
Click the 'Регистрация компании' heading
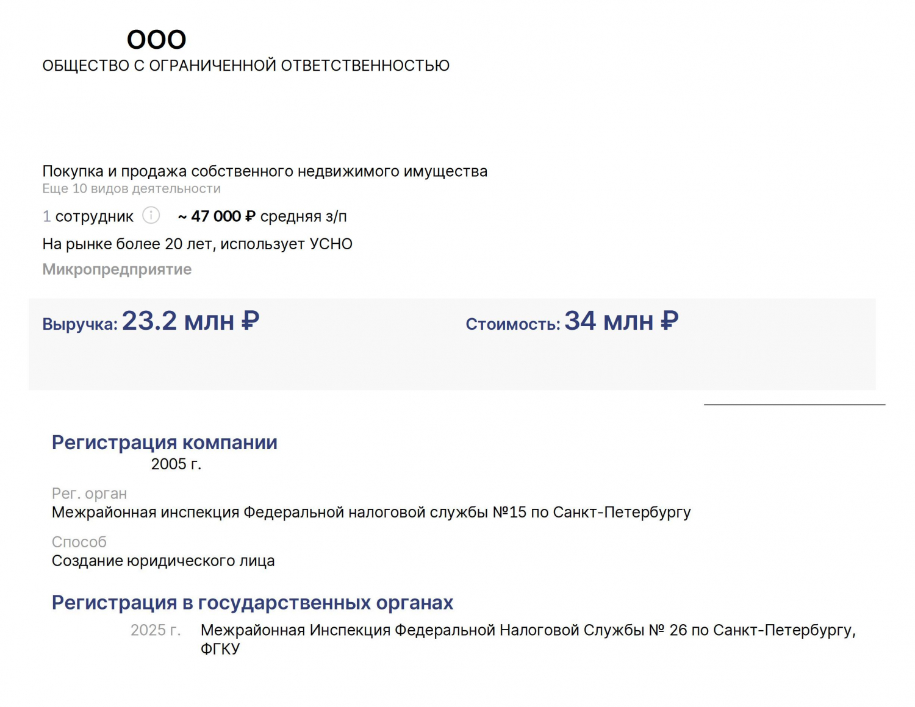164,442
